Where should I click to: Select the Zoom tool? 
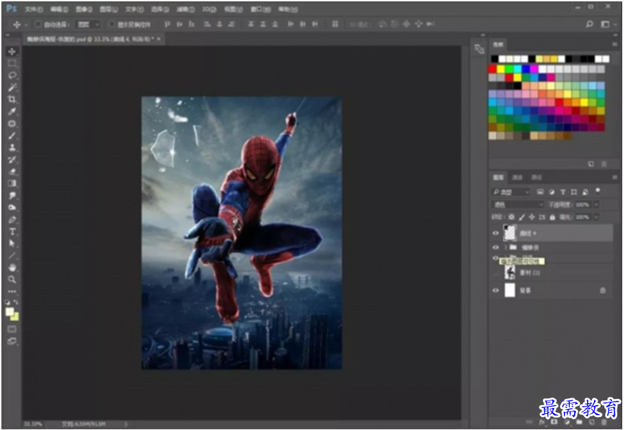click(x=12, y=279)
